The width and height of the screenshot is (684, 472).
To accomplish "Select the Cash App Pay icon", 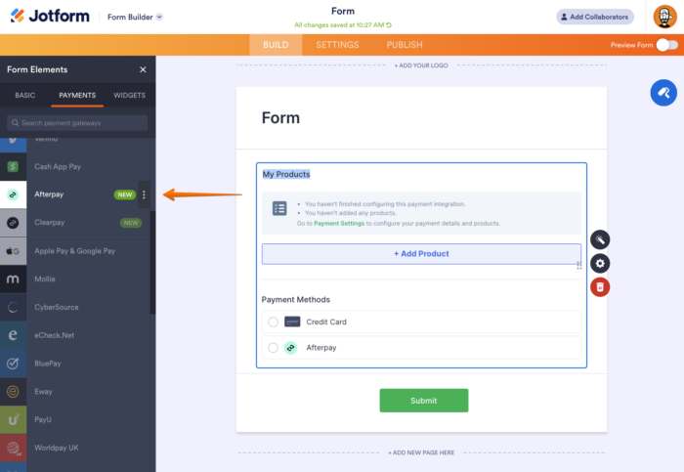I will [13, 167].
